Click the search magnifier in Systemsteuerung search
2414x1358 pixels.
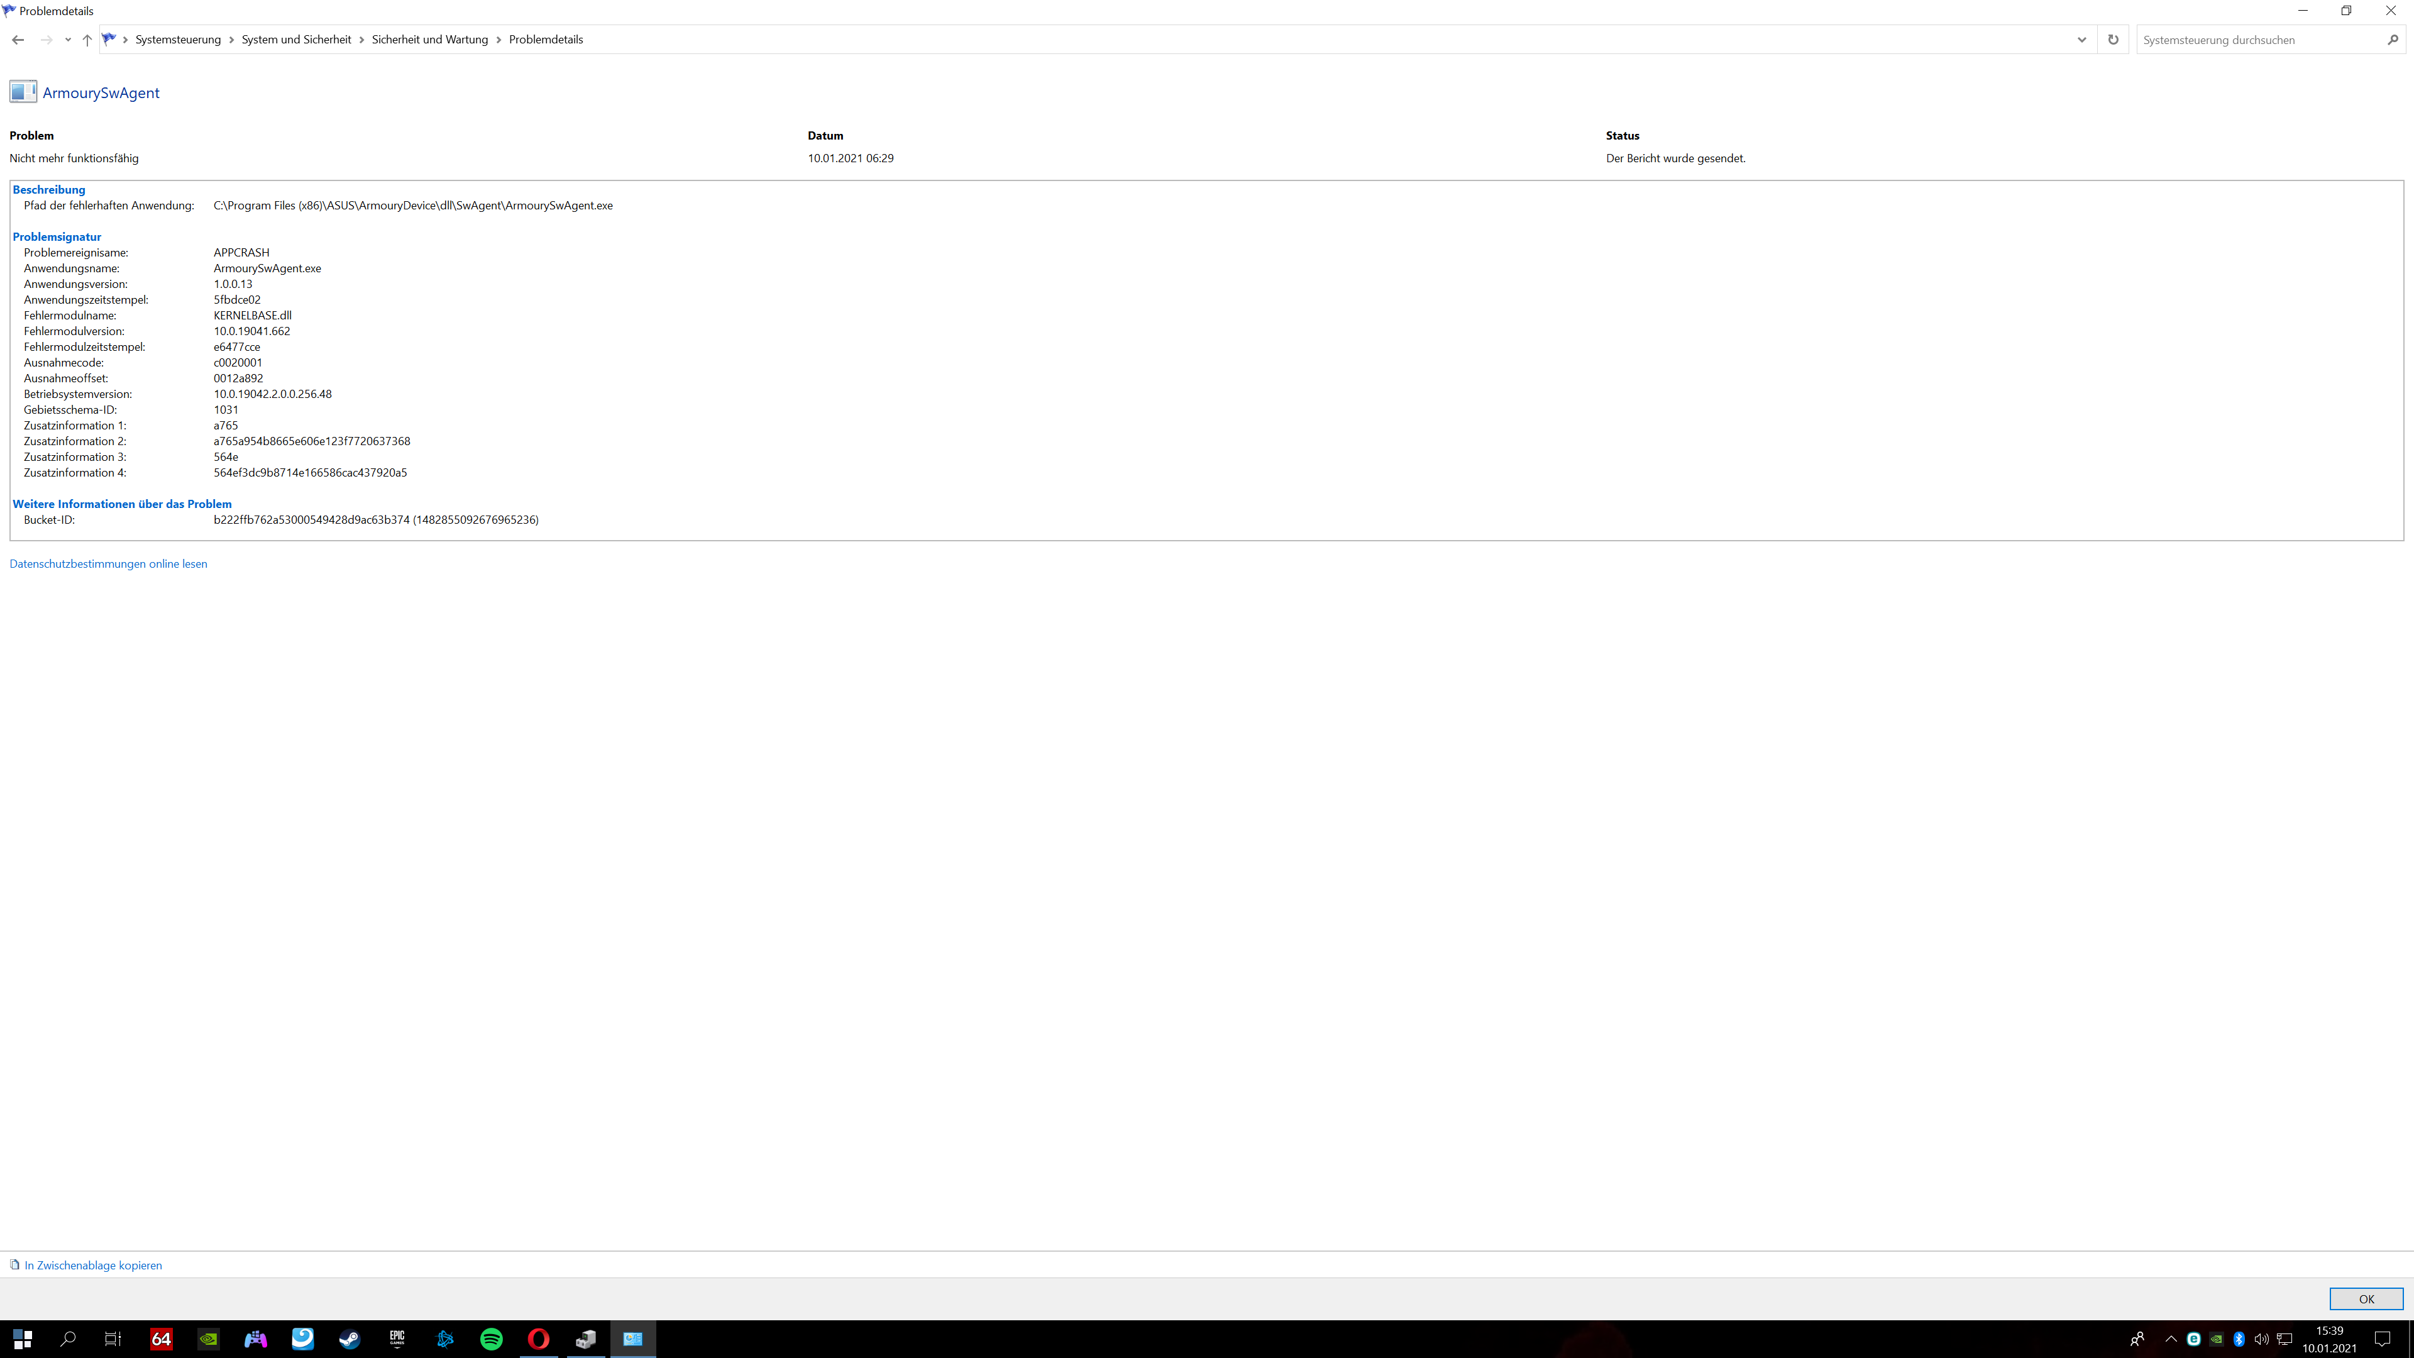pos(2393,40)
